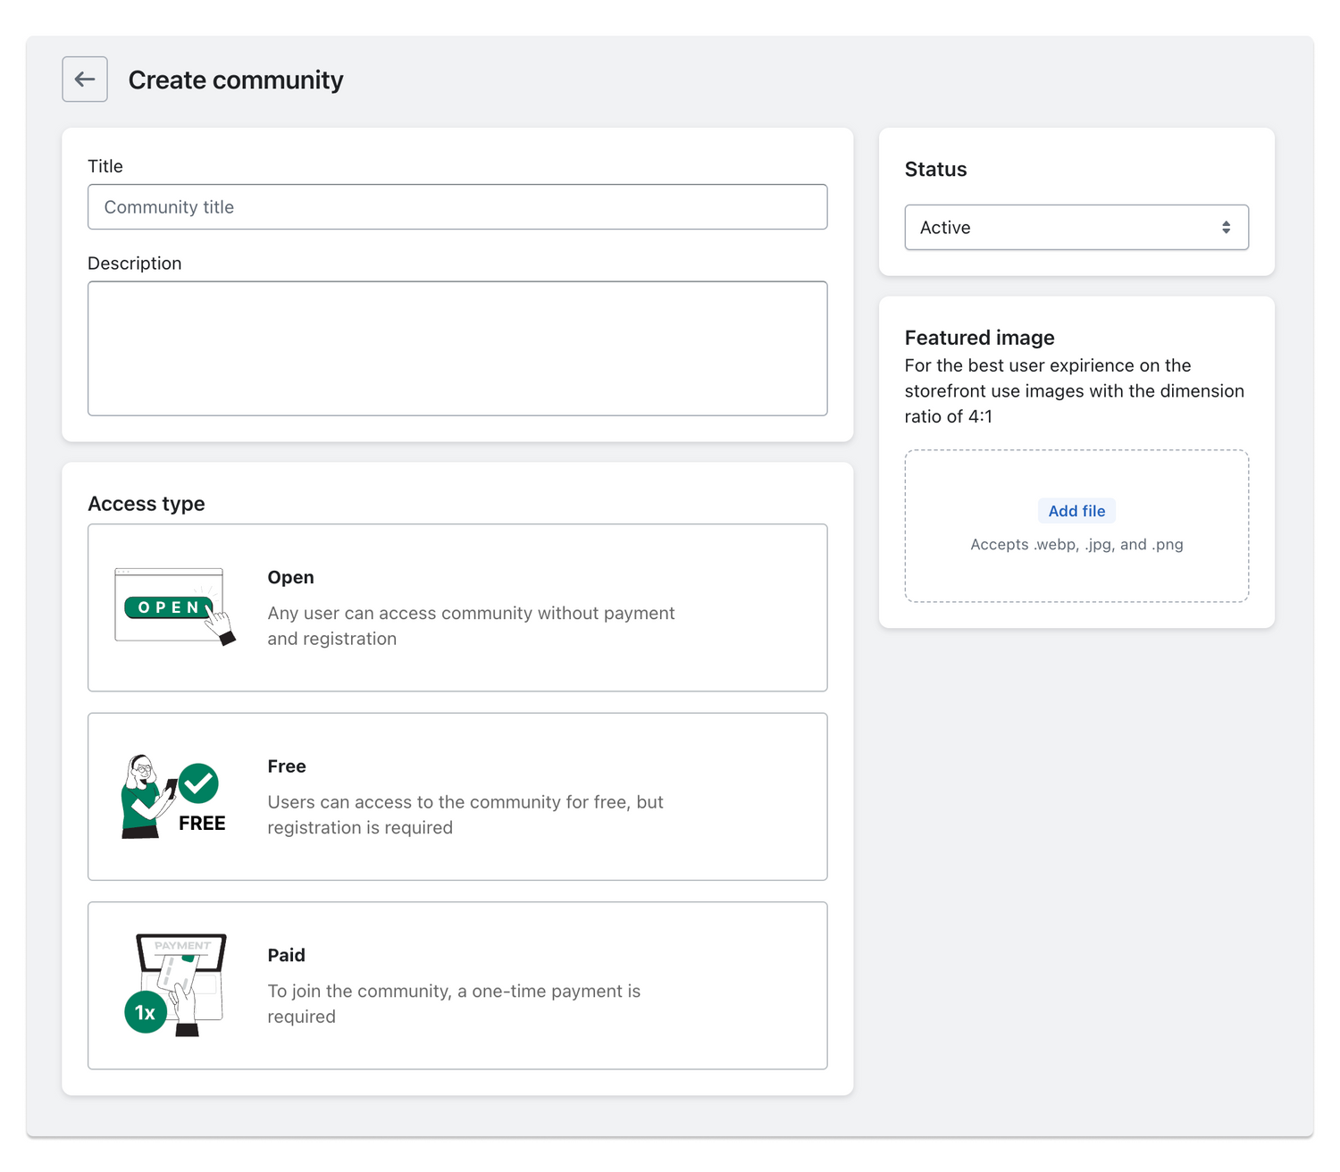
Task: Click the back arrow button
Action: coord(85,80)
